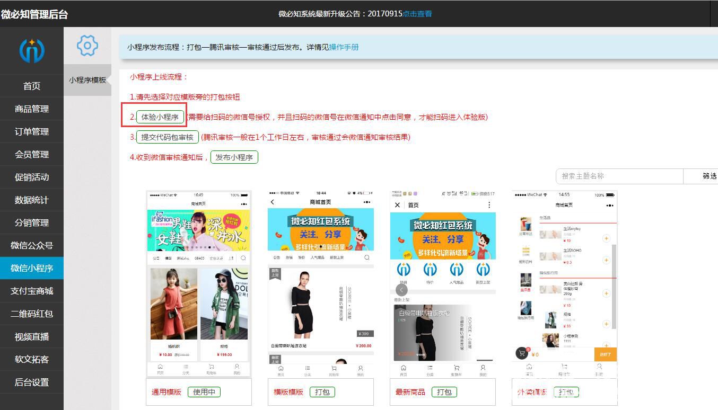The height and width of the screenshot is (410, 718).
Task: Click search magnifier icon in 通用模版 preview
Action: coord(243,258)
